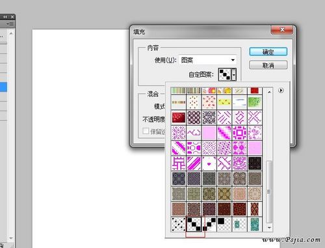Screen dimensions: 325x248
Task: Select plain pink swatch beside magenta diamonds
Action: click(255, 148)
